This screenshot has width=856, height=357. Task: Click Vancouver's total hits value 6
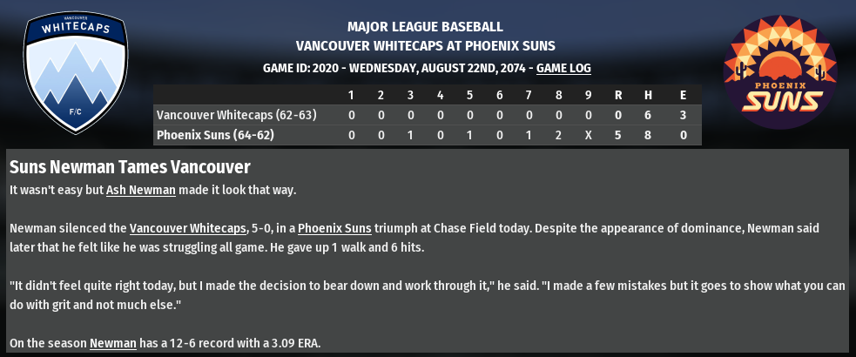pos(647,115)
